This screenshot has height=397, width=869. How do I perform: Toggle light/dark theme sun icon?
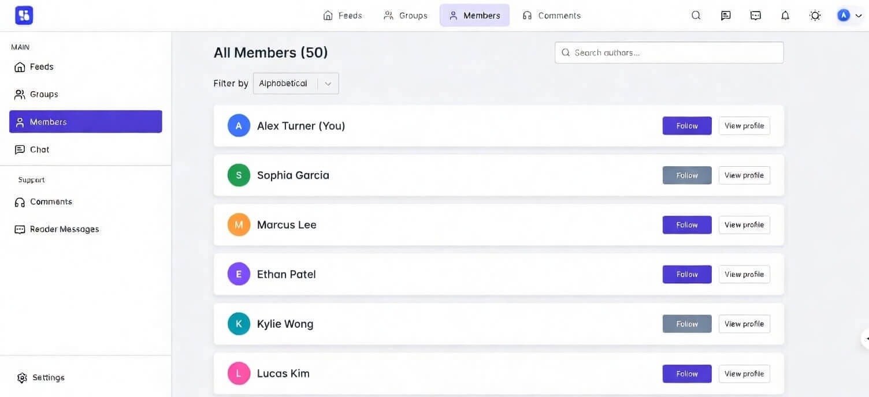click(x=815, y=16)
